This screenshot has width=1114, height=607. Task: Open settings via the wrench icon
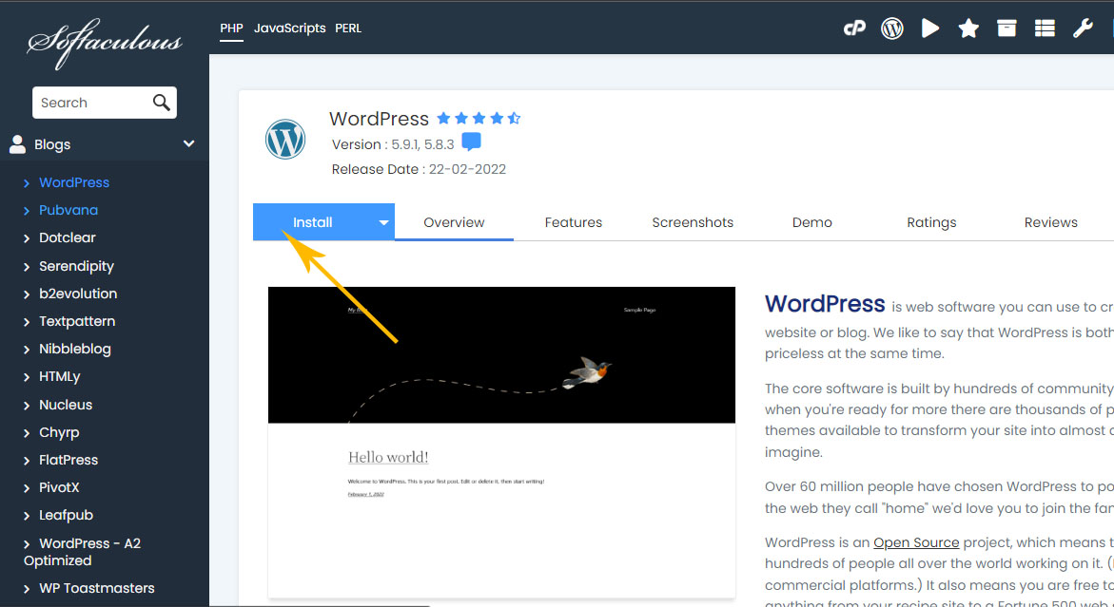click(1083, 28)
